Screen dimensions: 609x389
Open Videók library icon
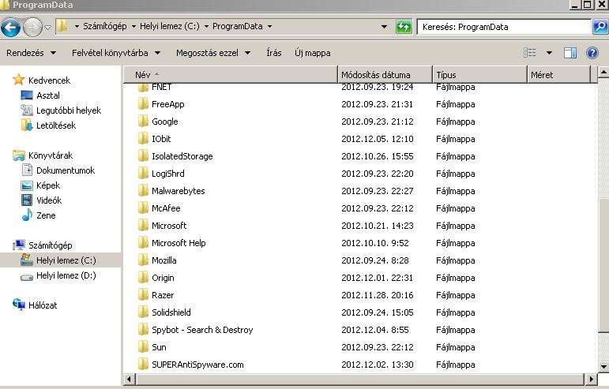tap(26, 200)
